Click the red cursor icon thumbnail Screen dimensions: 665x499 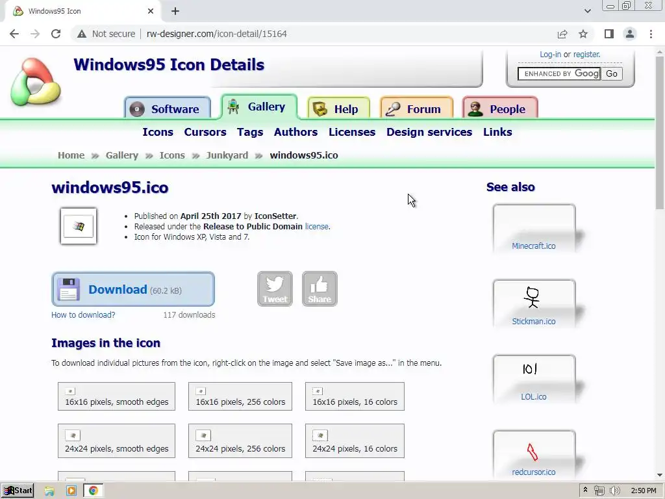(533, 452)
